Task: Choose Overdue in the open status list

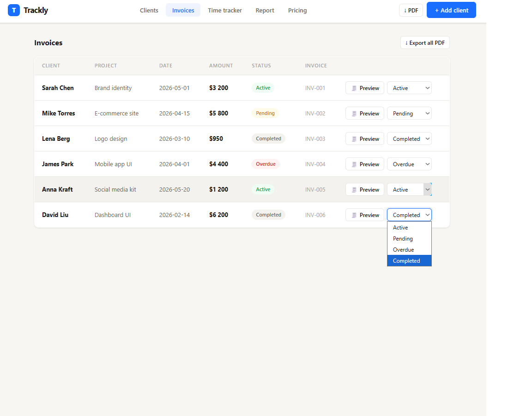Action: [409, 250]
